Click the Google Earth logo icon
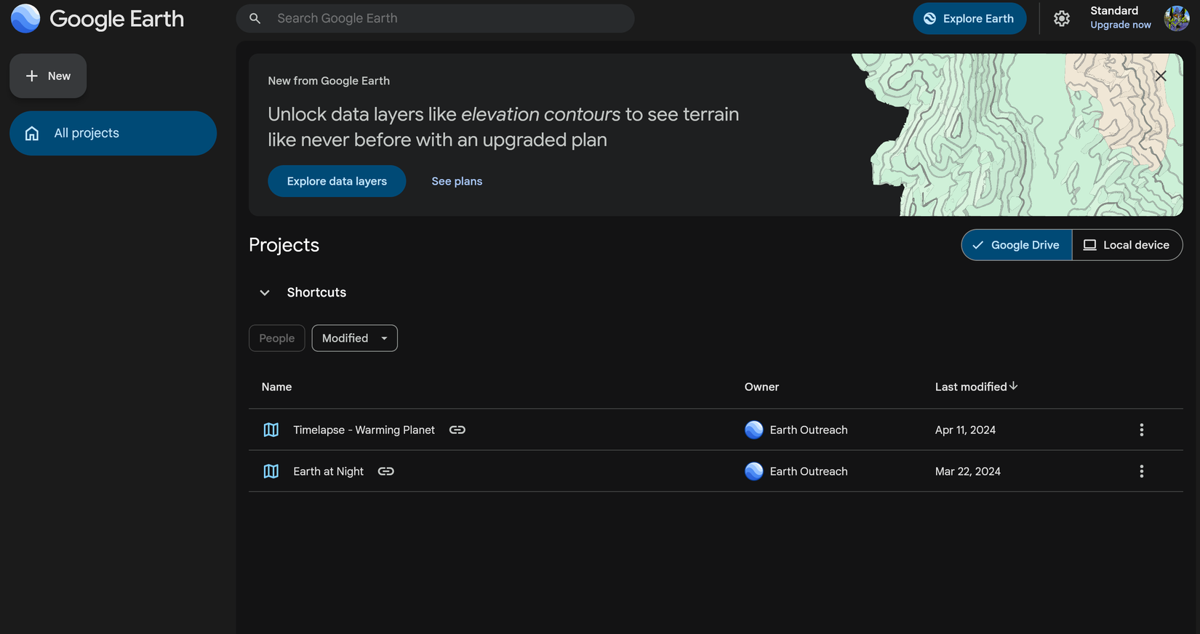1200x634 pixels. pyautogui.click(x=25, y=18)
